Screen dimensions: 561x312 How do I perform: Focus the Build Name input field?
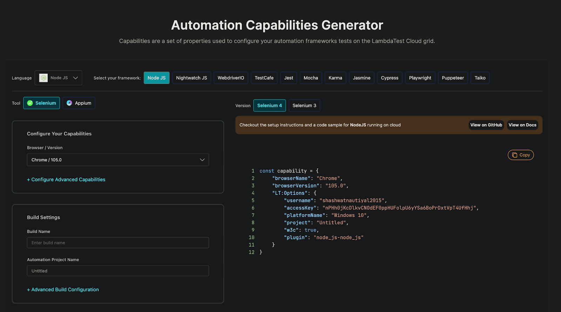click(118, 243)
